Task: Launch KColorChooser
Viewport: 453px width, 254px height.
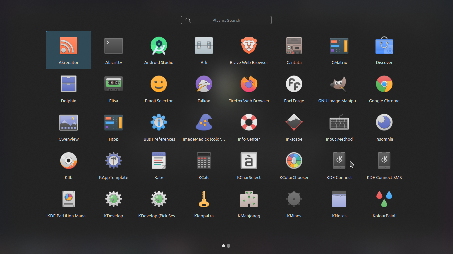Action: pos(294,165)
